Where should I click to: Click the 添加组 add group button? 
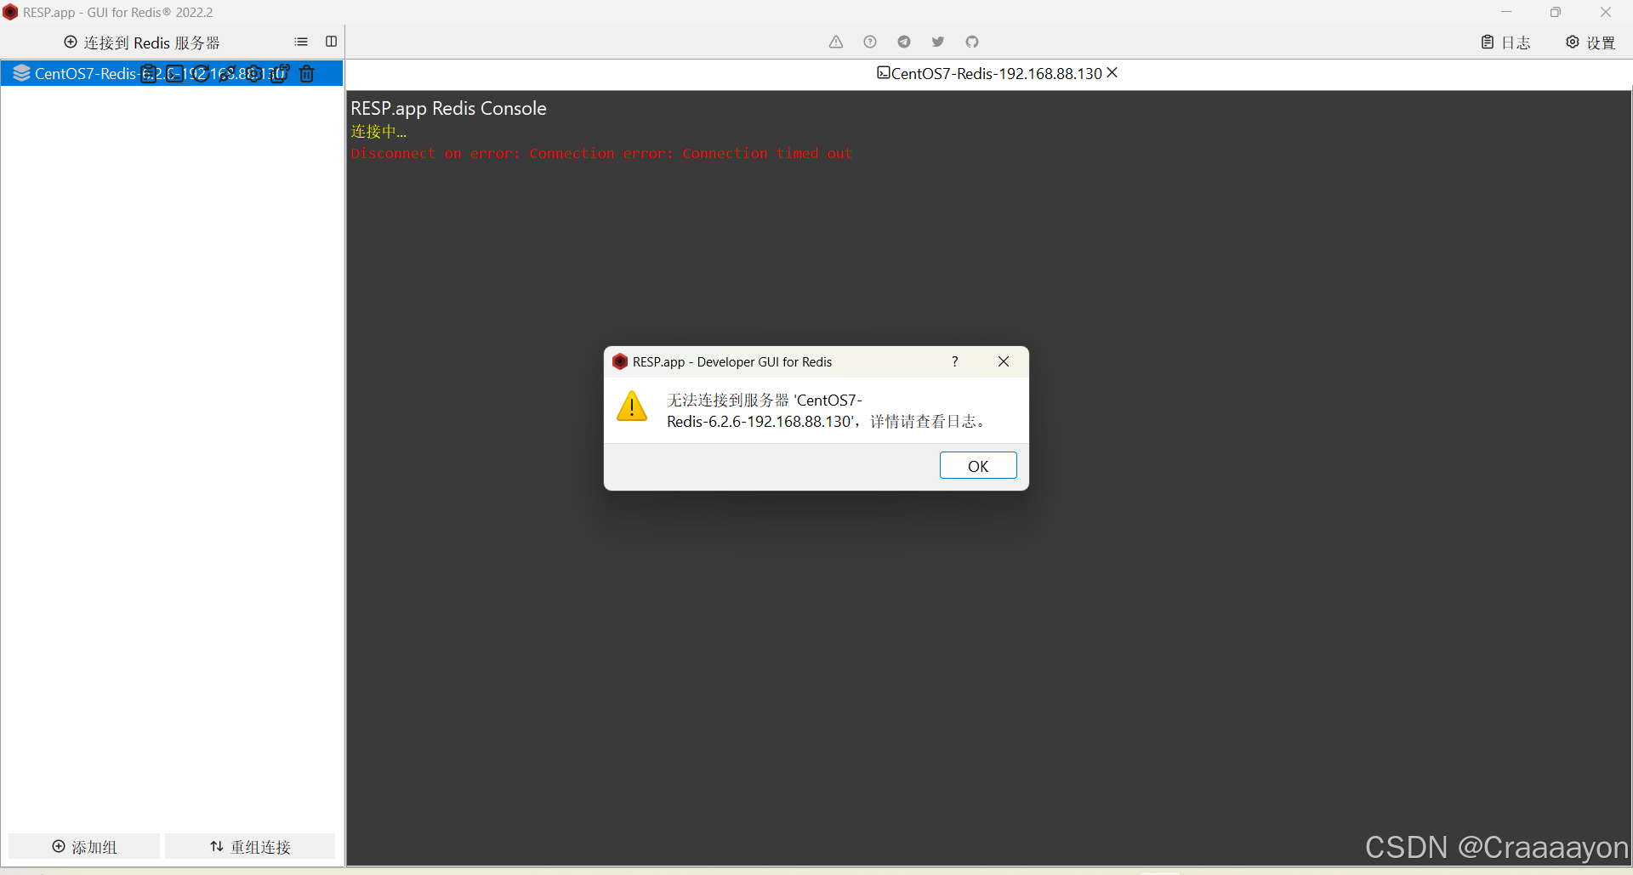(84, 847)
